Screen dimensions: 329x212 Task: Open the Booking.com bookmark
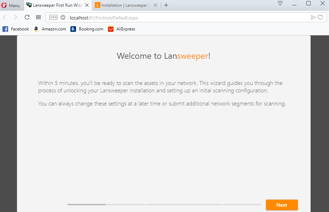tap(87, 29)
